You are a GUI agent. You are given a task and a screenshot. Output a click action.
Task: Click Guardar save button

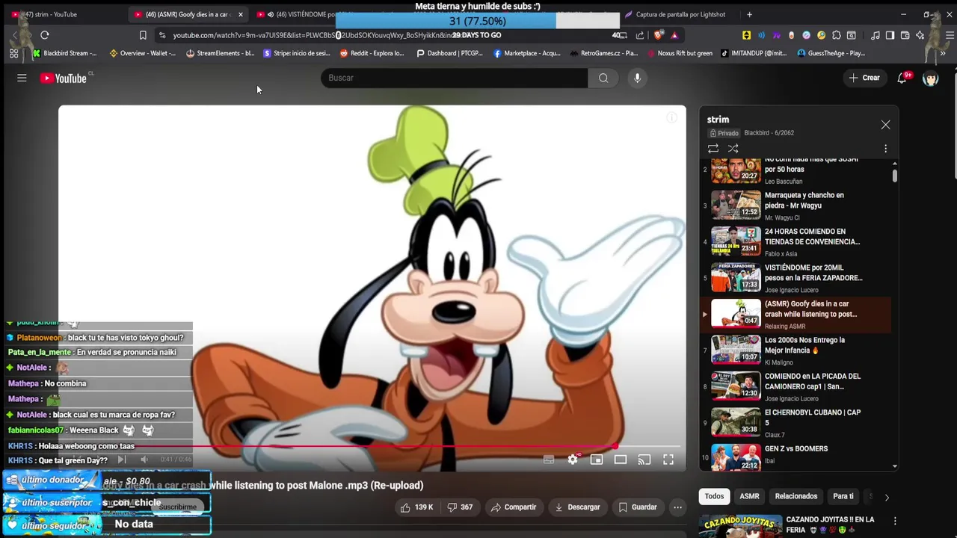(x=638, y=507)
